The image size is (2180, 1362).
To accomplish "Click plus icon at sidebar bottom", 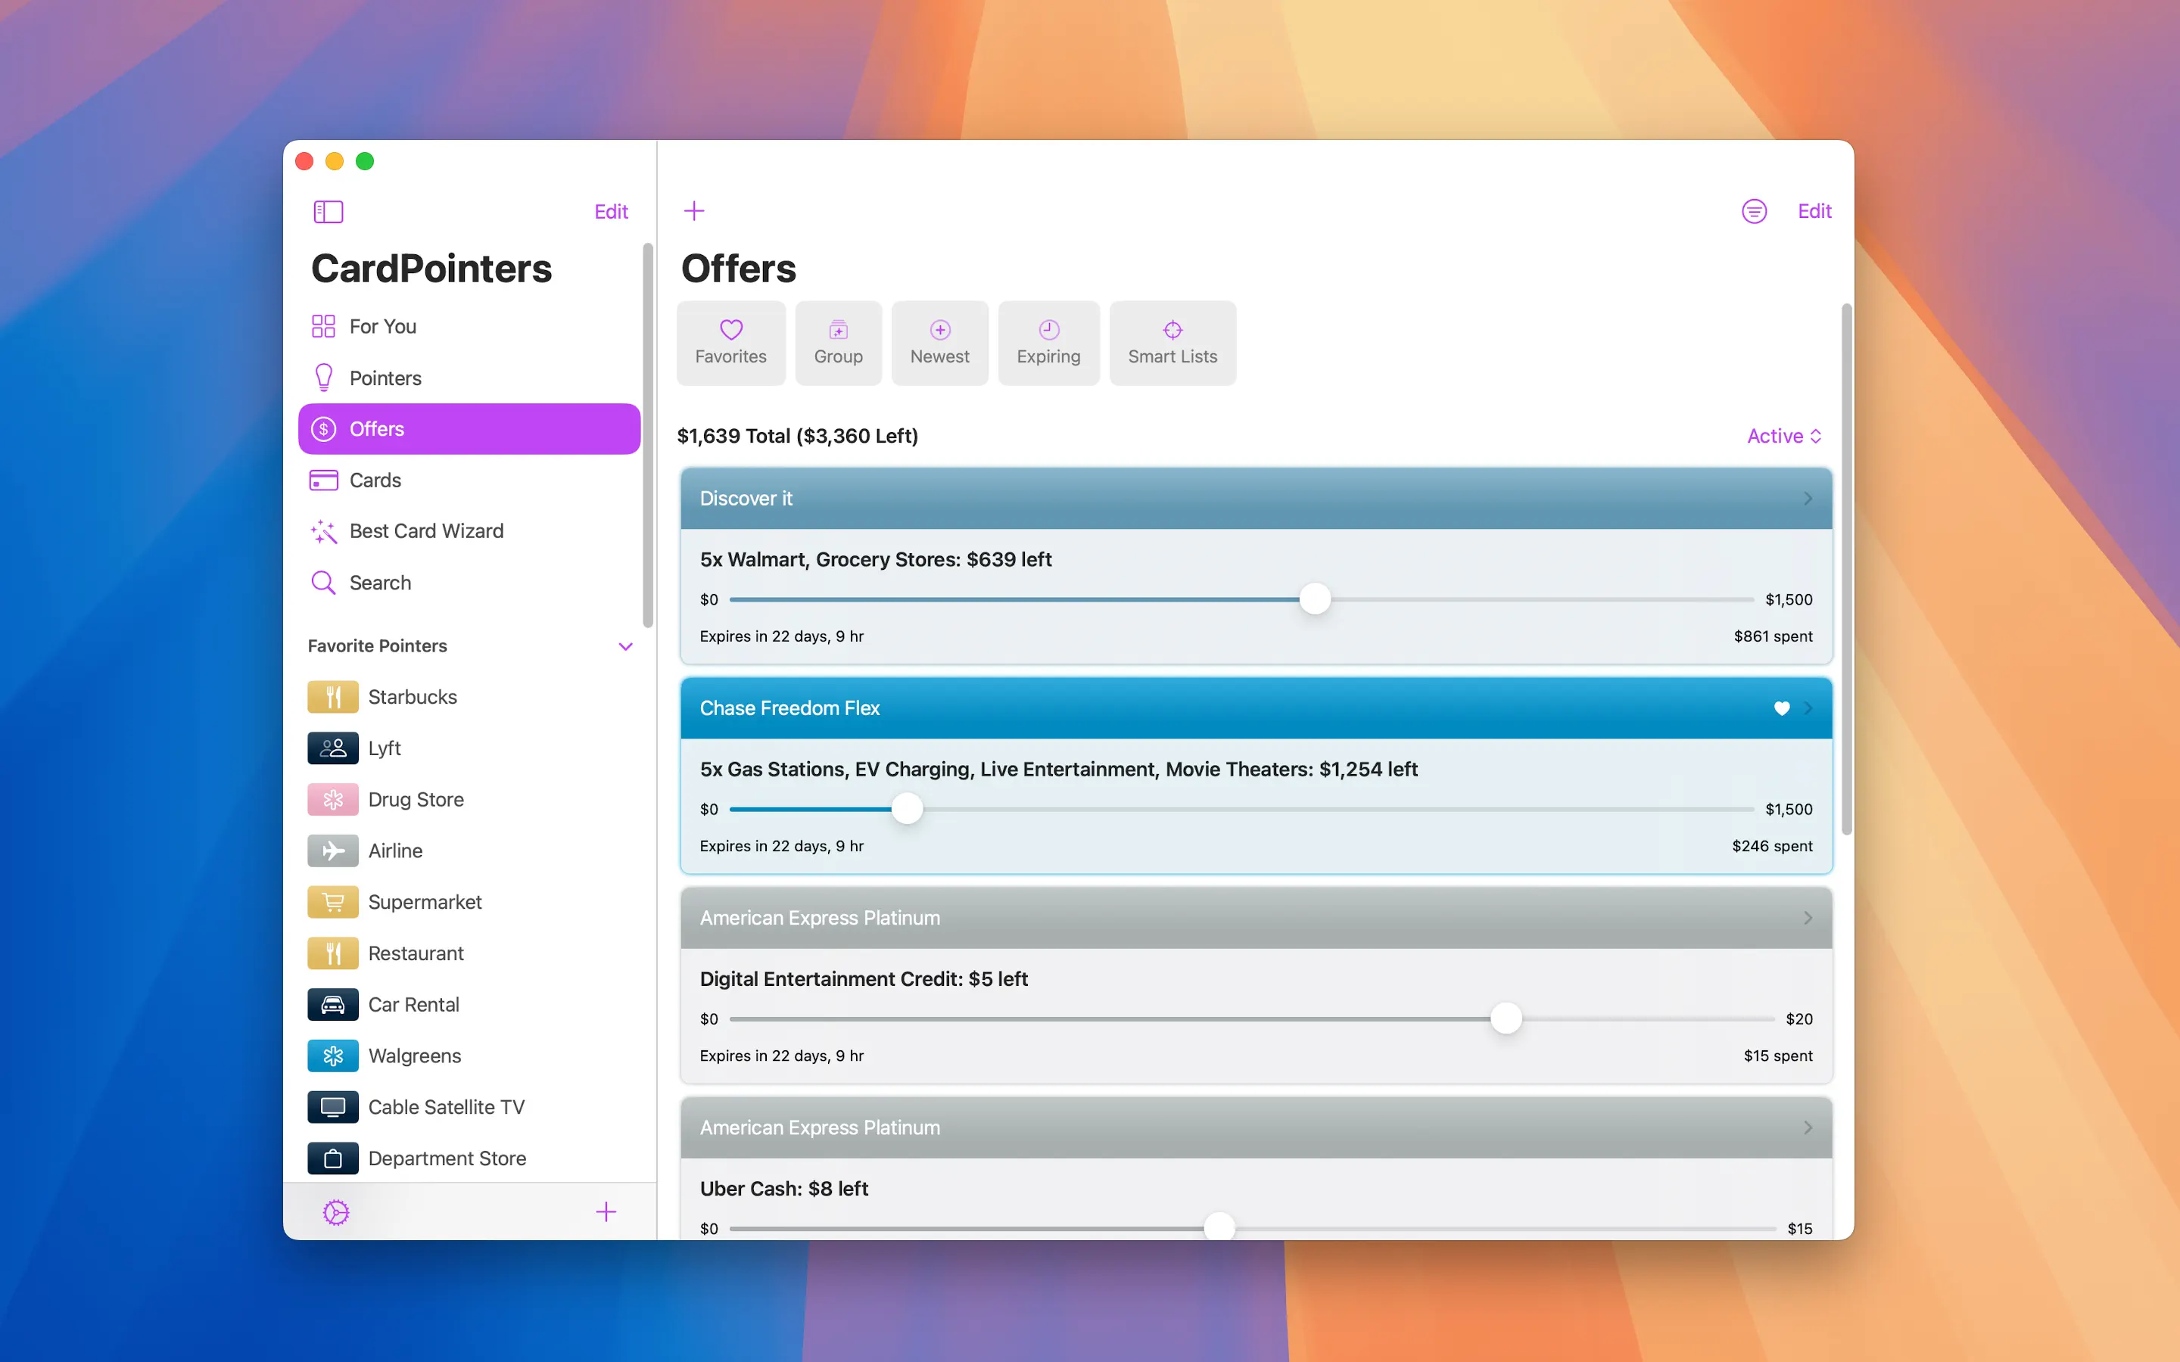I will pyautogui.click(x=606, y=1211).
